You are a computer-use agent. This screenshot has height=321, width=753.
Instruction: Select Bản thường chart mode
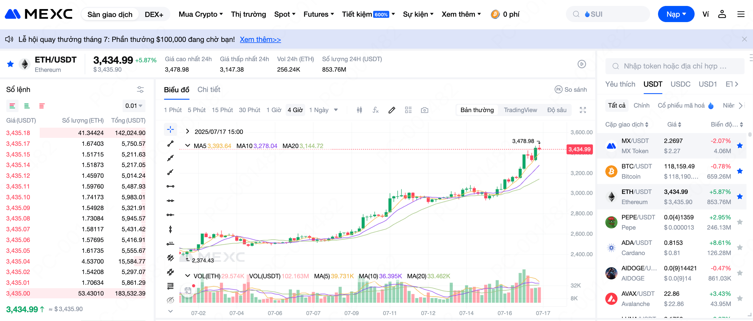coord(477,110)
